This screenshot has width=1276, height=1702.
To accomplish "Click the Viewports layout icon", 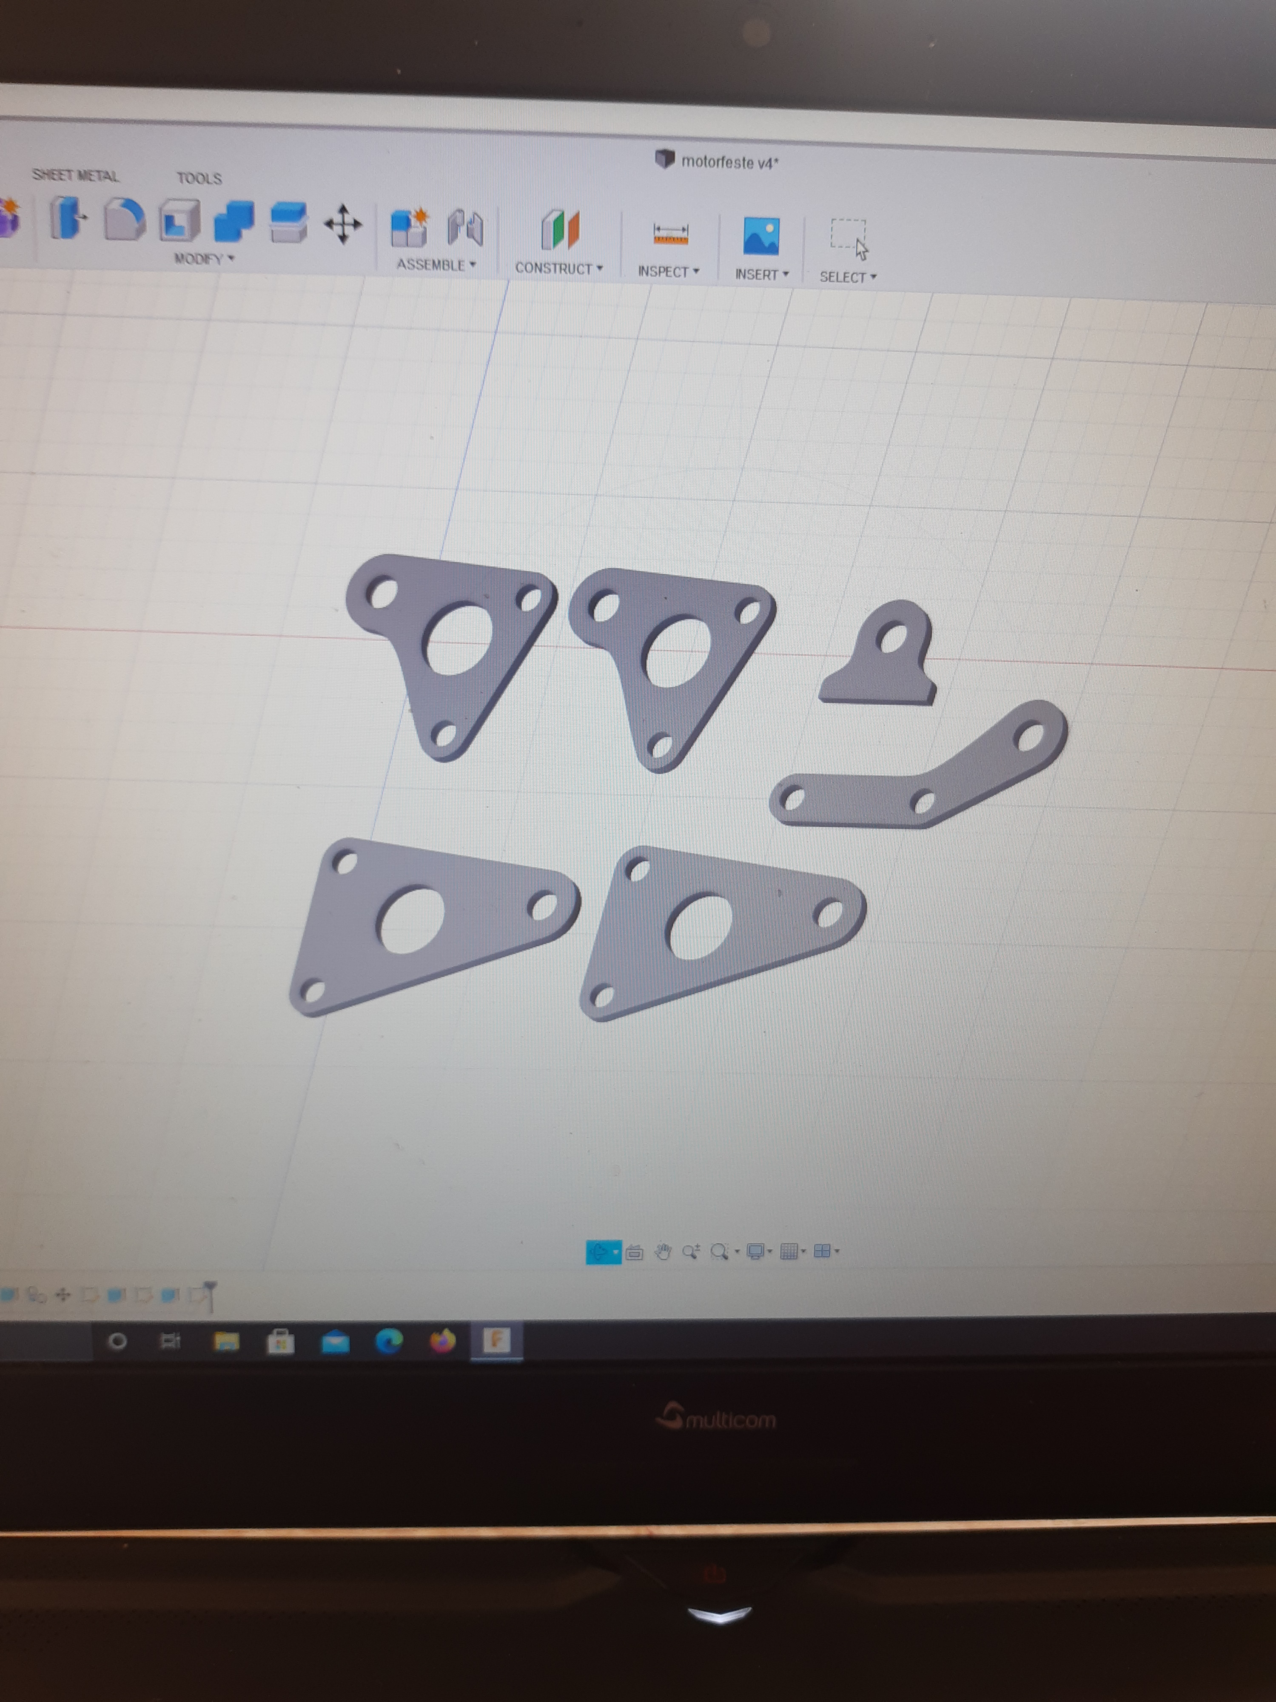I will coord(821,1251).
